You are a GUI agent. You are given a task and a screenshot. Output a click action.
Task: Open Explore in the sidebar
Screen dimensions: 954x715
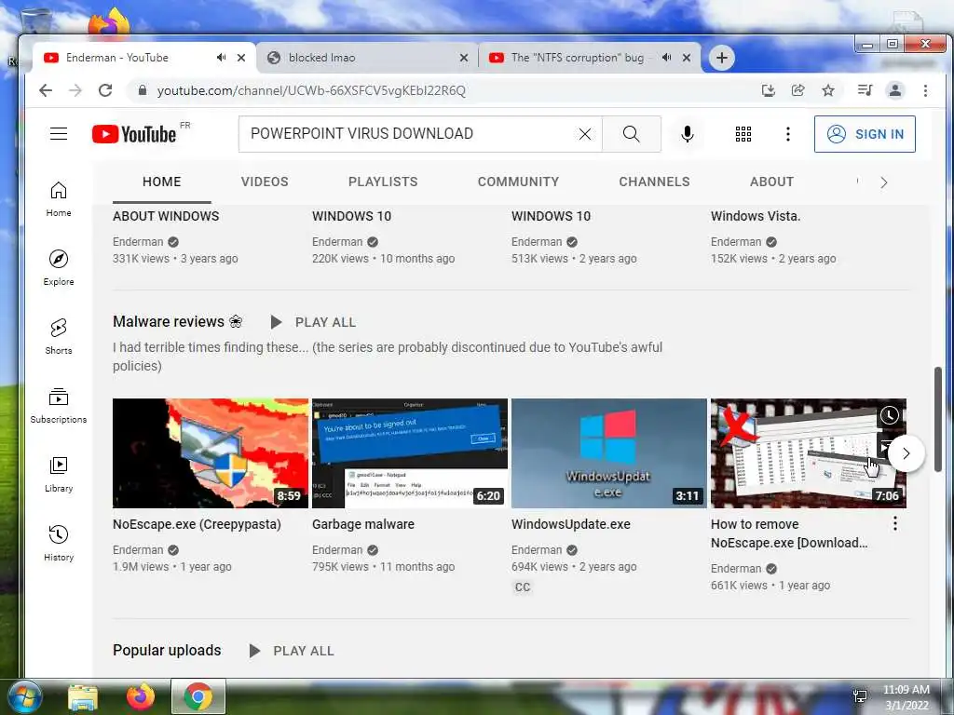(x=59, y=268)
